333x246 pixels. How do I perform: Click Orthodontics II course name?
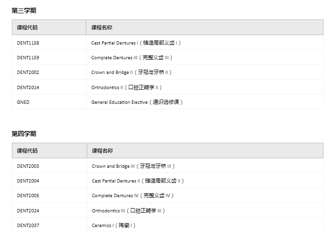127,87
